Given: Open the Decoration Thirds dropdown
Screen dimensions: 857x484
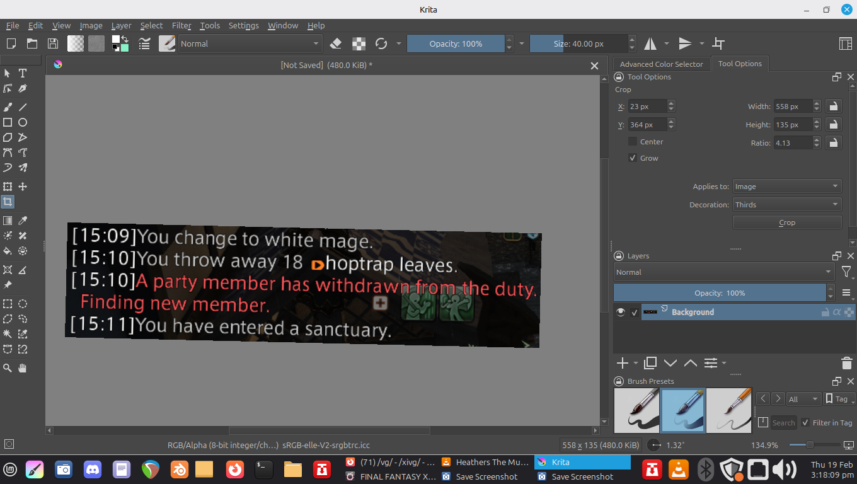Looking at the screenshot, I should 787,205.
